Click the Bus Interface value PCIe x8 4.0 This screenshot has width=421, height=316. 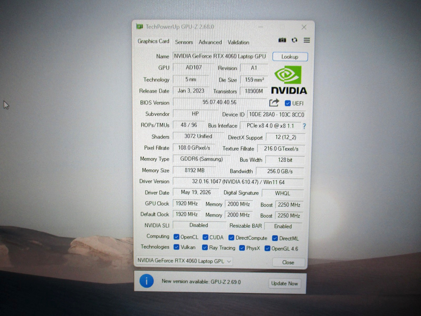click(x=270, y=126)
